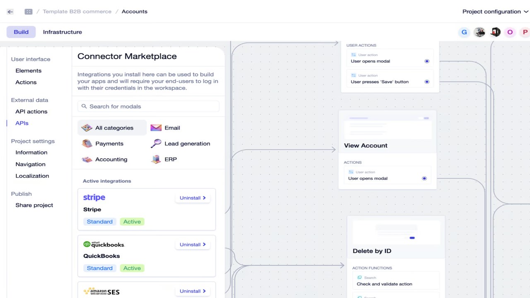Uninstall the QuickBooks integration

point(193,245)
